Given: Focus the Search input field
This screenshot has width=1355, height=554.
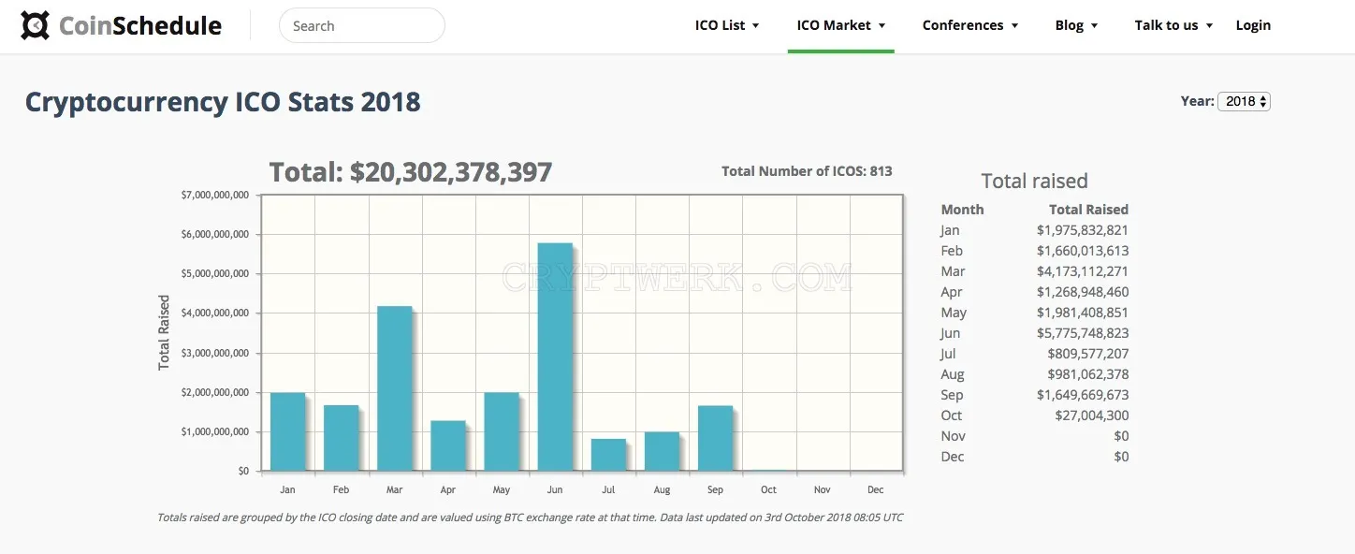Looking at the screenshot, I should 362,25.
